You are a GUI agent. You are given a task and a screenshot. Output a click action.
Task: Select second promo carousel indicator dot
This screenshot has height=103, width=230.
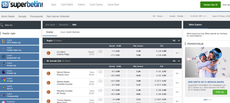210,100
